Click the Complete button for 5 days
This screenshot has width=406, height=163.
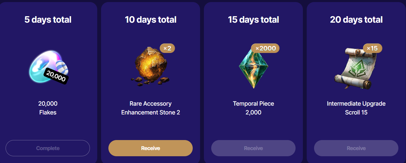point(48,148)
